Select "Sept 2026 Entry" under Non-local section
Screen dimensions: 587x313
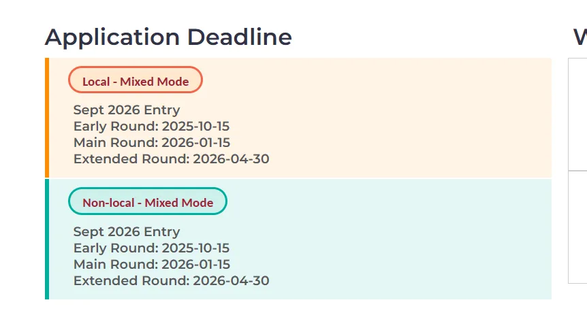pyautogui.click(x=127, y=232)
